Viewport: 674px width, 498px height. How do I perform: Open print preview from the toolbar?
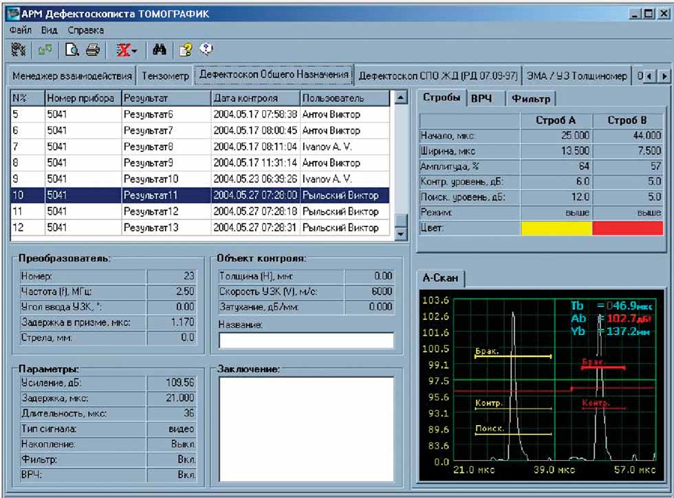pyautogui.click(x=72, y=50)
